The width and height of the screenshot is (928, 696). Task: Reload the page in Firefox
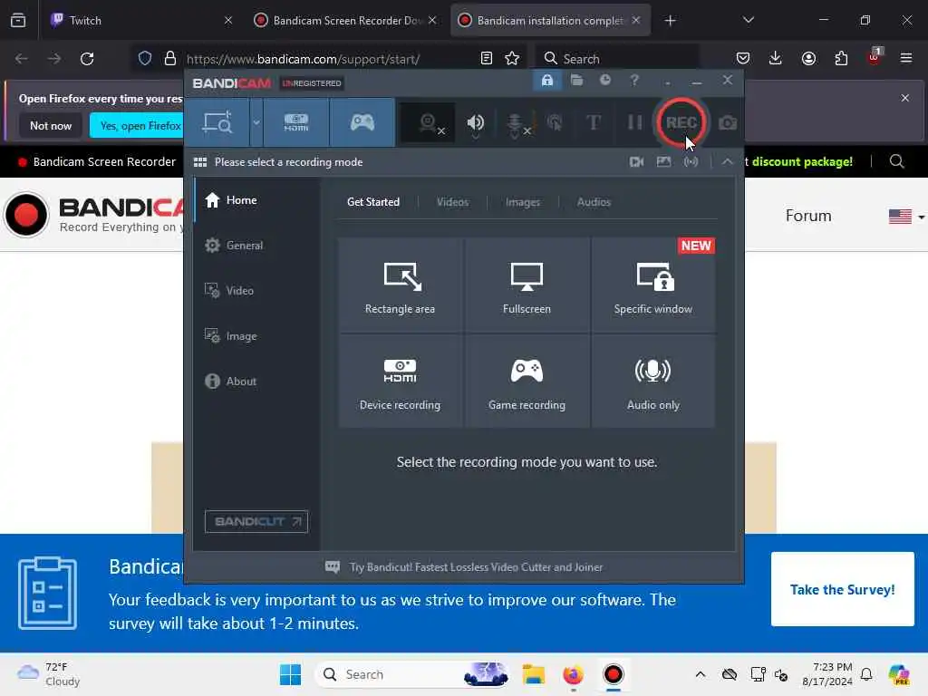click(87, 59)
